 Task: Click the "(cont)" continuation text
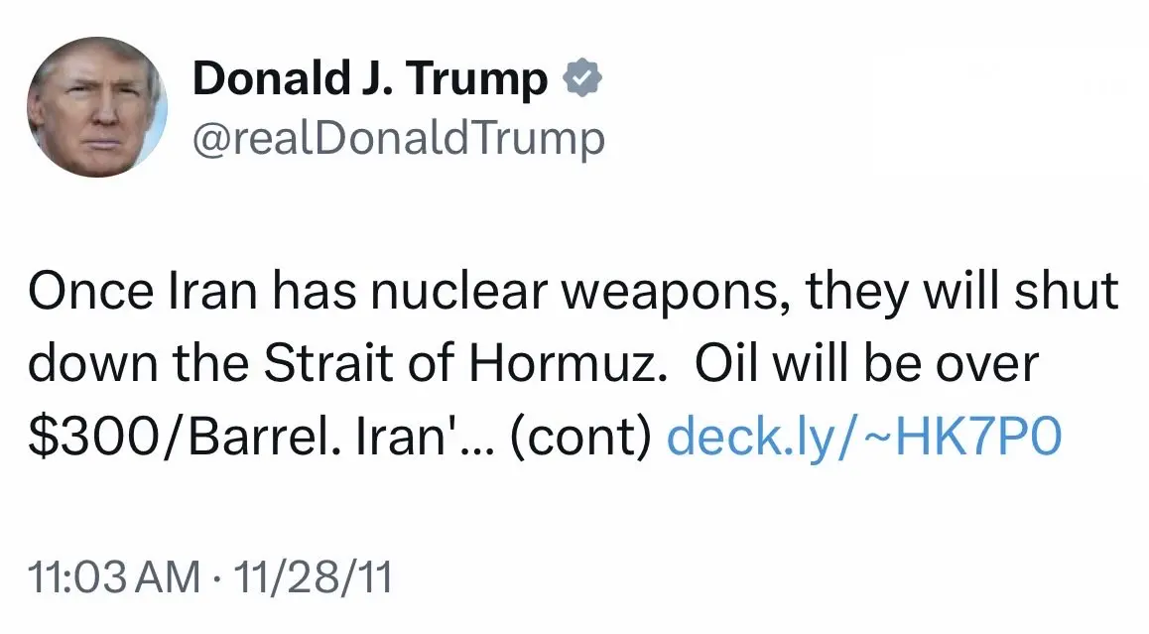tap(580, 436)
